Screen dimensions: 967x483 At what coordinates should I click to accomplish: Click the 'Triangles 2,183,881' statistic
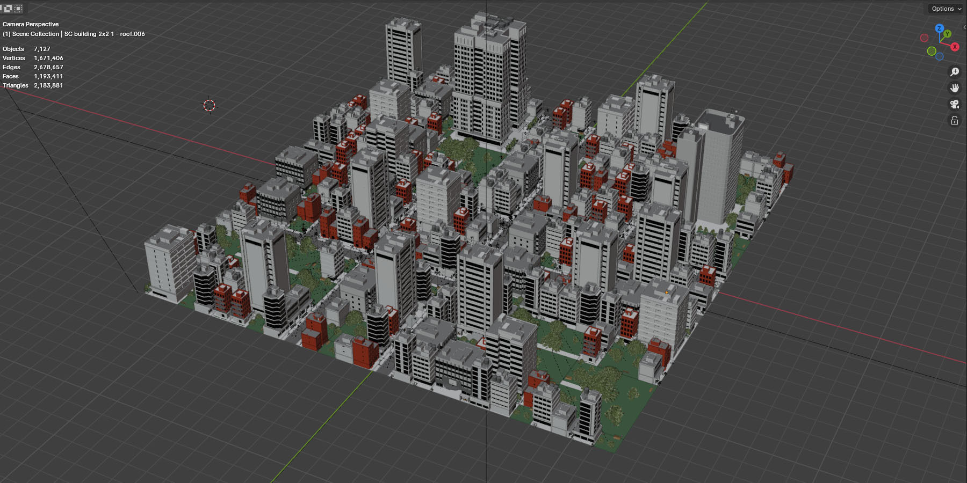[33, 85]
